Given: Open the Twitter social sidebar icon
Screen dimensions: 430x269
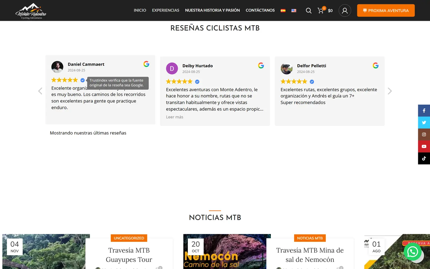Looking at the screenshot, I should point(424,123).
